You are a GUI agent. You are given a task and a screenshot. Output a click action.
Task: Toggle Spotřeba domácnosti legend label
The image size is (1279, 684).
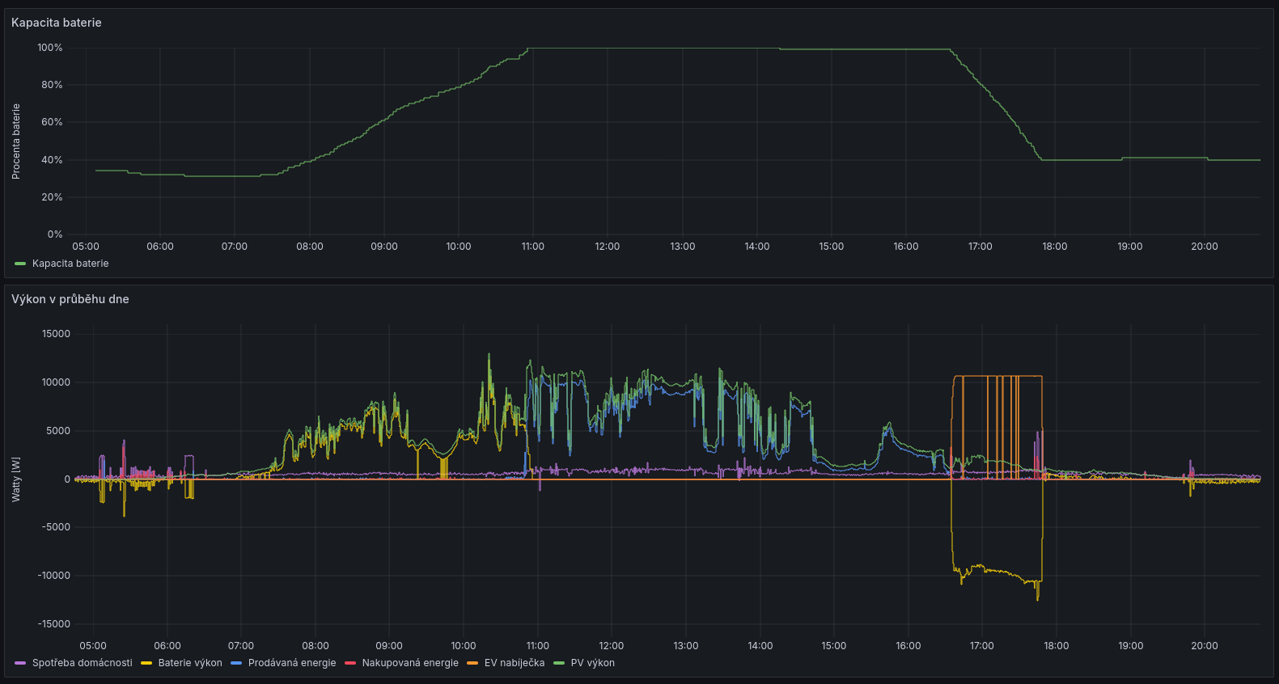click(x=82, y=663)
